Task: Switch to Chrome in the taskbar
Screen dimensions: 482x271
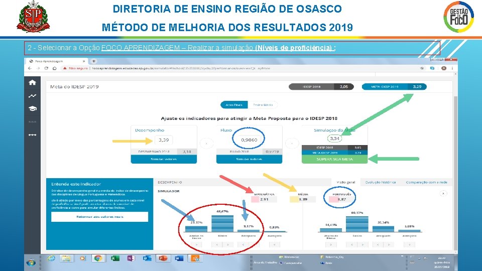Action: click(98, 258)
